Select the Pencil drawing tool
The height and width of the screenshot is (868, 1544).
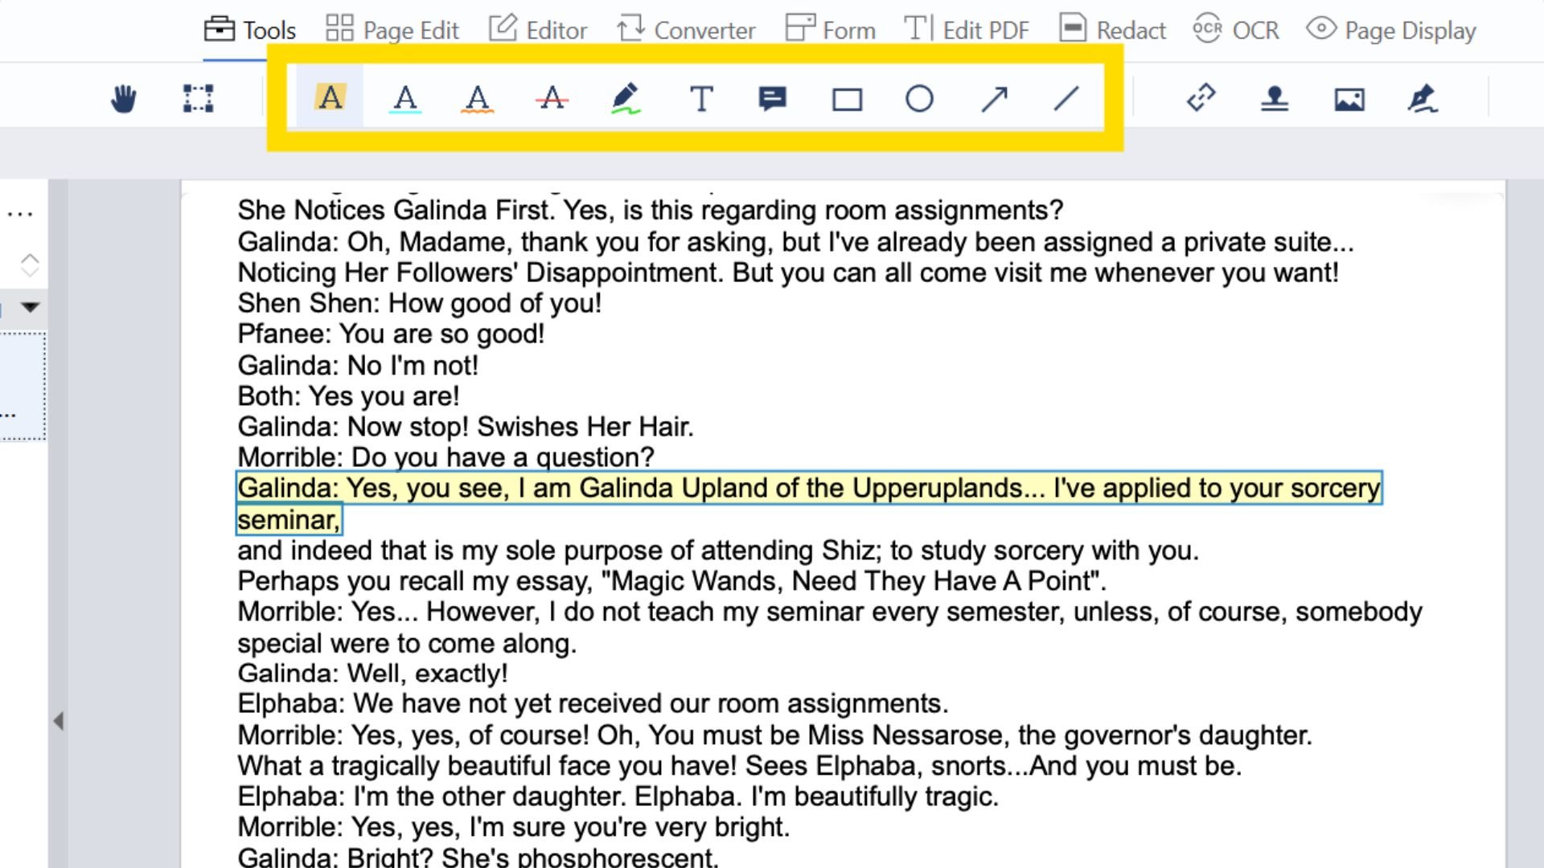pos(625,99)
